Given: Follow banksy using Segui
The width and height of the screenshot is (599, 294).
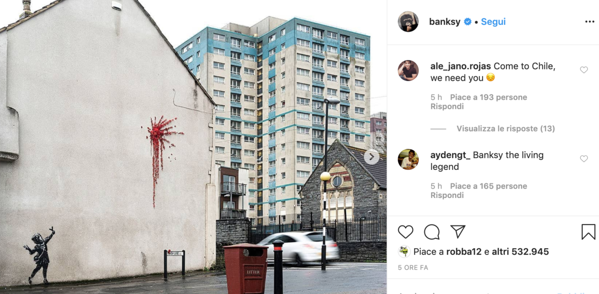Looking at the screenshot, I should (493, 22).
